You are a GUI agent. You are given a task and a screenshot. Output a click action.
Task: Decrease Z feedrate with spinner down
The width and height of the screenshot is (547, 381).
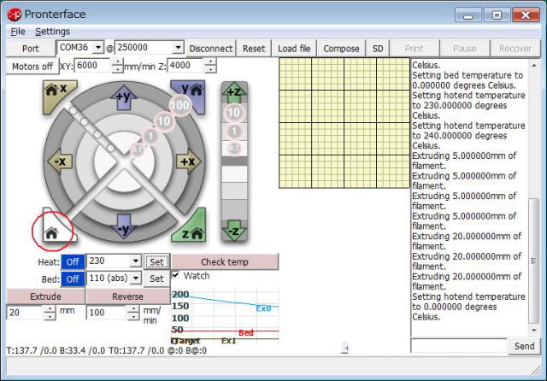[x=210, y=69]
